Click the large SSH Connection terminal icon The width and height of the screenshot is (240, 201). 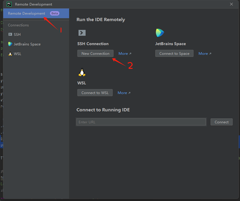tap(82, 33)
